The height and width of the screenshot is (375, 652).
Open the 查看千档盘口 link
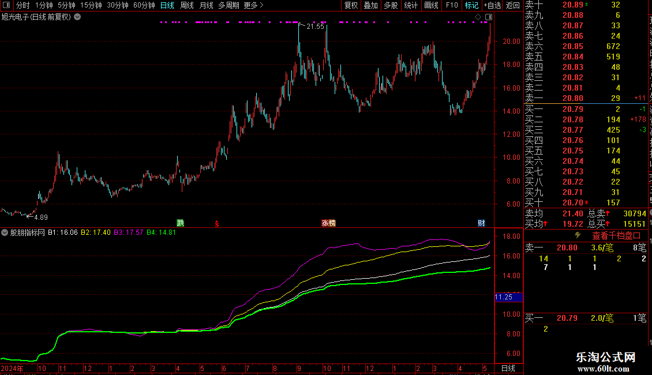click(x=617, y=236)
